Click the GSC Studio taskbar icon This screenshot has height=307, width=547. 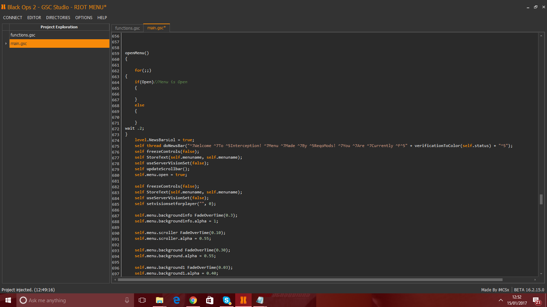243,300
